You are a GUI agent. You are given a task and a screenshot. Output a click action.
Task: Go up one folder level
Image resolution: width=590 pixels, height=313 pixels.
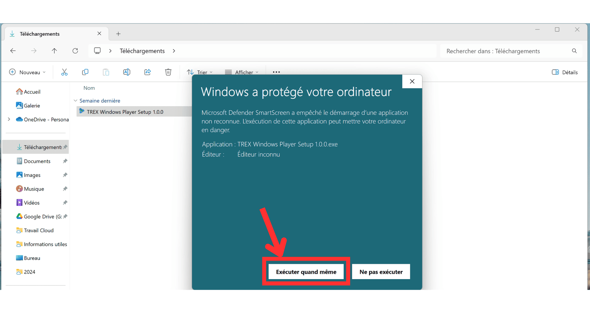pyautogui.click(x=54, y=51)
